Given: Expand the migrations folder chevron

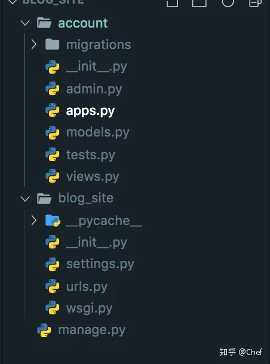Looking at the screenshot, I should coord(34,44).
